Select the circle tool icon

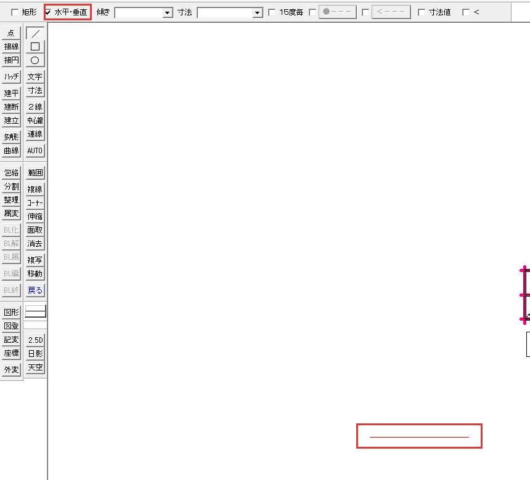(x=35, y=60)
